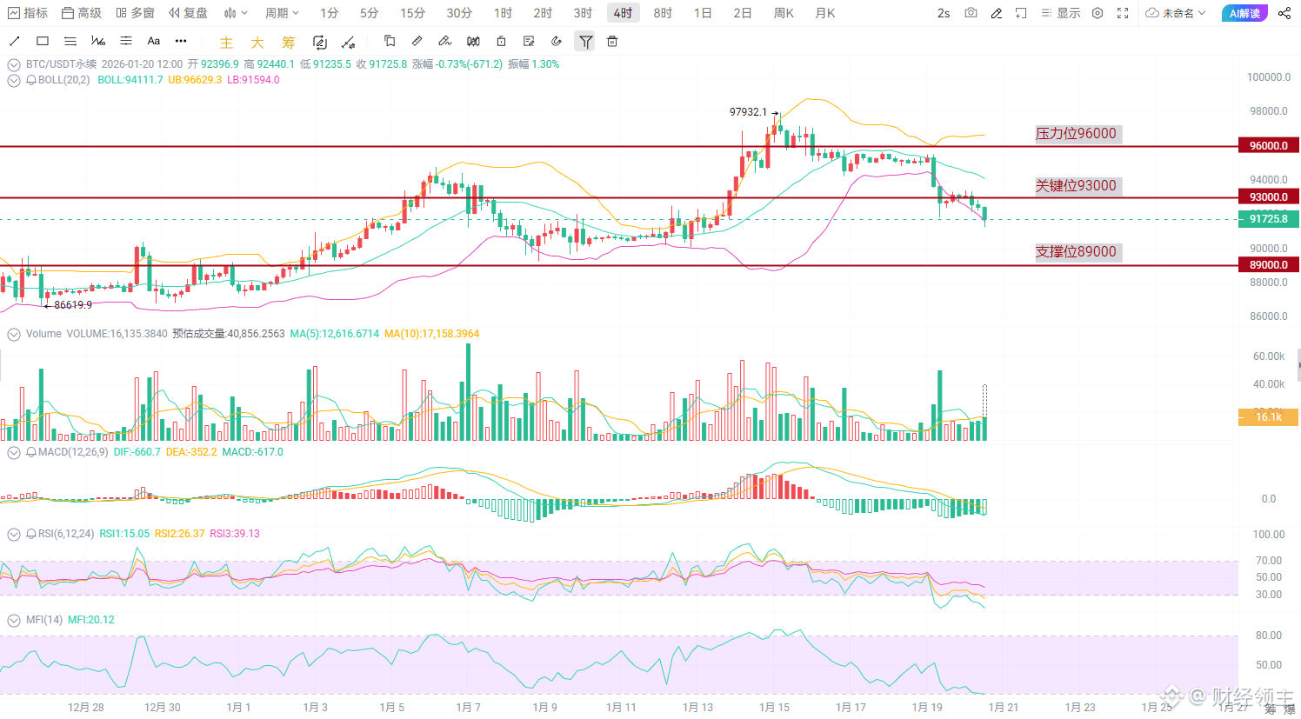Select the 1日 timeframe
Screen dimensions: 1301x719
703,13
